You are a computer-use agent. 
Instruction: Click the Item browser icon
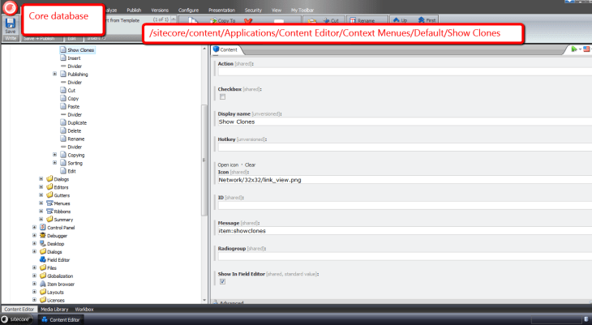[x=43, y=284]
